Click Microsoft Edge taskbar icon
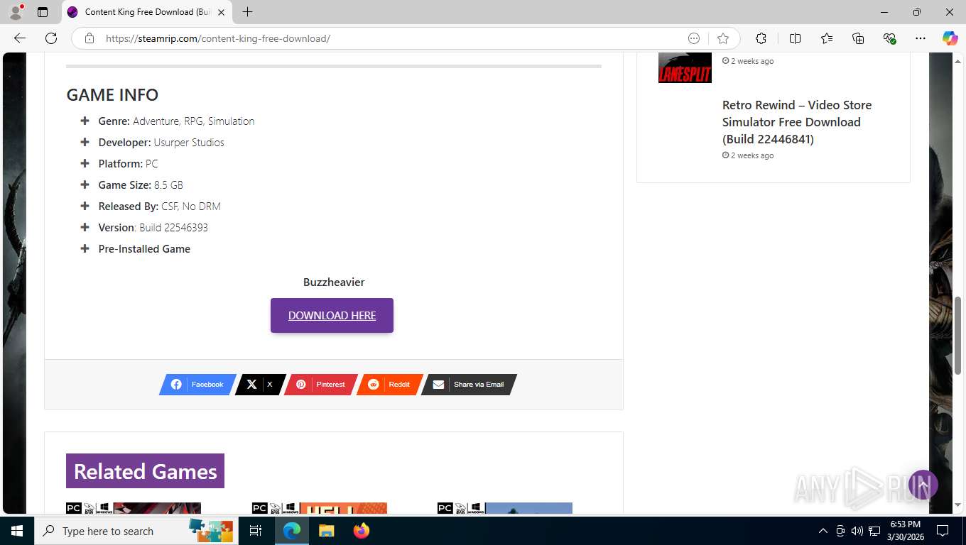 point(292,531)
